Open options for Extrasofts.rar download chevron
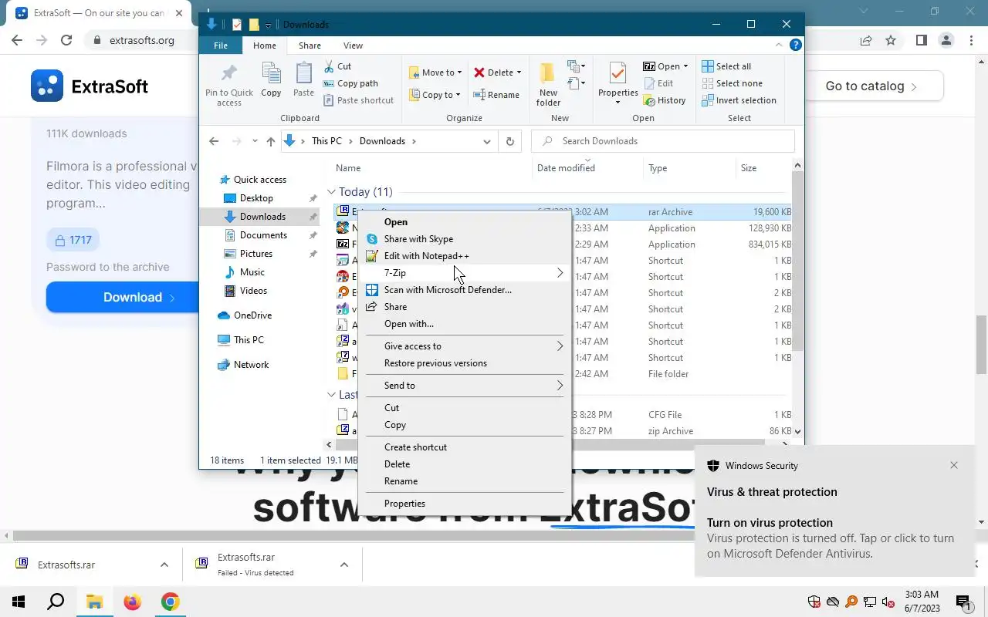The height and width of the screenshot is (617, 988). tap(164, 565)
